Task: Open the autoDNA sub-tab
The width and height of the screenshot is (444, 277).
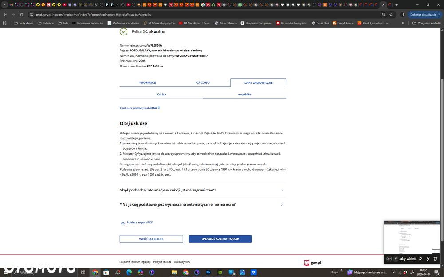Action: (x=244, y=94)
